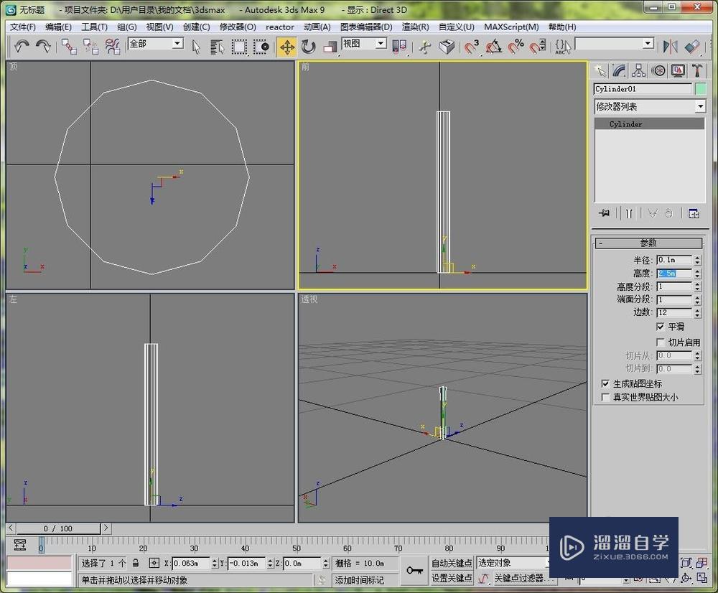The width and height of the screenshot is (718, 593).
Task: Switch to the Utilities hammer tab
Action: click(697, 70)
